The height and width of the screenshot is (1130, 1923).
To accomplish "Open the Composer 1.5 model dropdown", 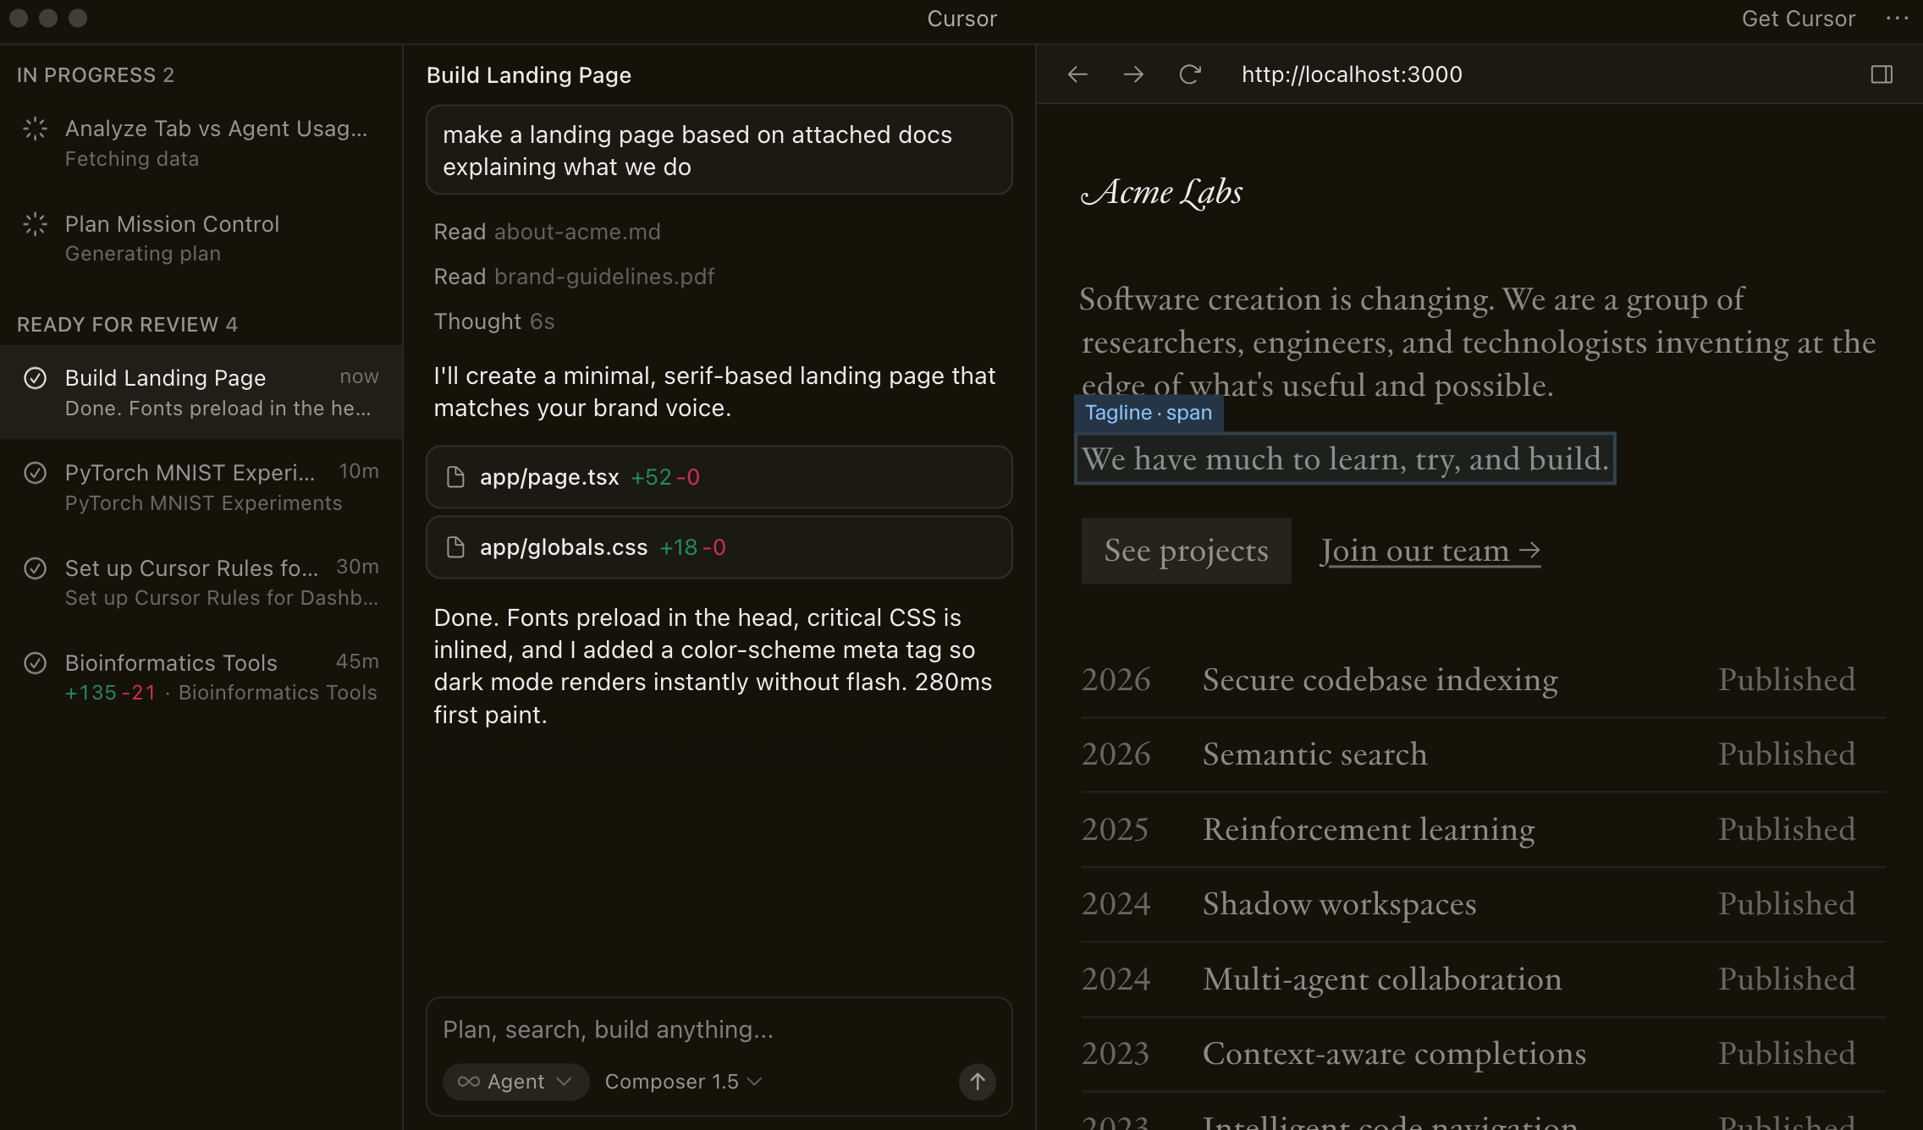I will click(683, 1082).
